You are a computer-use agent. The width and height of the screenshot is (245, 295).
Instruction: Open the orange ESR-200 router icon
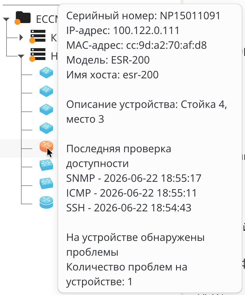(46, 146)
